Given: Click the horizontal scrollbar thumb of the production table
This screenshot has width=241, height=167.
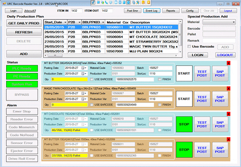Looking at the screenshot, I should [55, 55].
